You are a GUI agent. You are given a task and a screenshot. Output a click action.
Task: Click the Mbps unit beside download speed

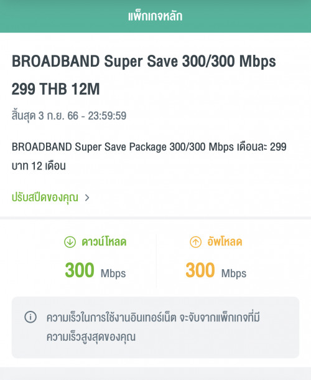113,273
